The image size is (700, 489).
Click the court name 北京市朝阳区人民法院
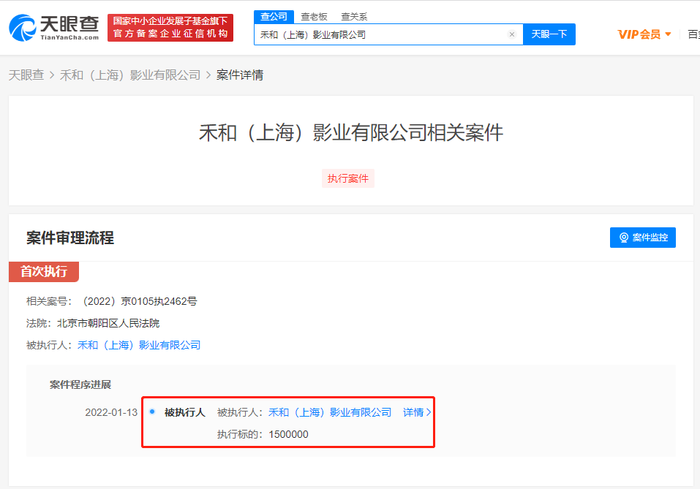click(x=108, y=323)
